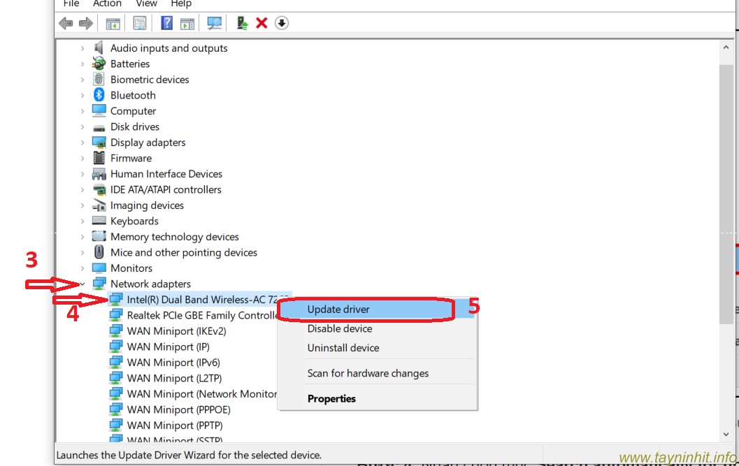Open the Action menu
Screen dimensions: 739x466
[107, 3]
